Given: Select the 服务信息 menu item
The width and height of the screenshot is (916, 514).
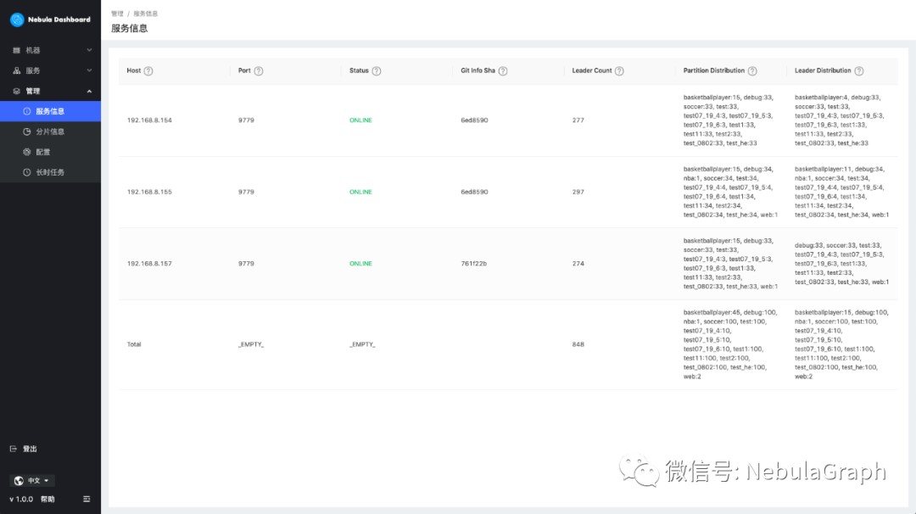Looking at the screenshot, I should click(x=50, y=111).
